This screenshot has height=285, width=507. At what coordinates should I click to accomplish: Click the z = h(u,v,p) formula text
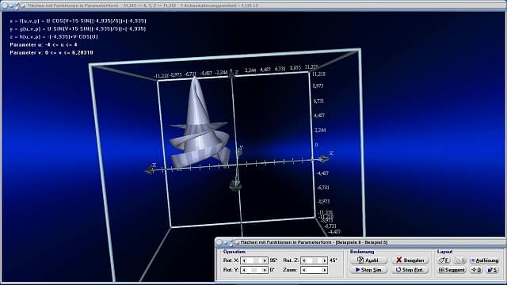54,37
